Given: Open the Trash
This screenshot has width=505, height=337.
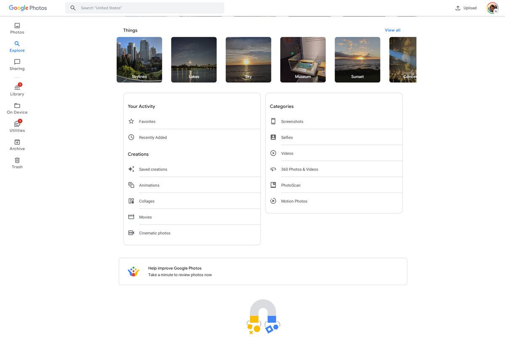Looking at the screenshot, I should pyautogui.click(x=17, y=163).
